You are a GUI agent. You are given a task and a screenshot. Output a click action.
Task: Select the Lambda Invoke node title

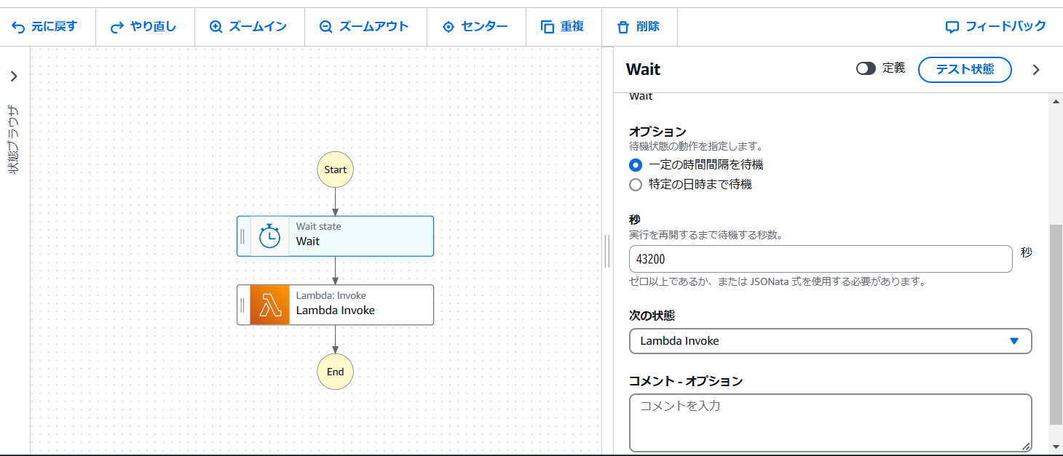point(335,311)
